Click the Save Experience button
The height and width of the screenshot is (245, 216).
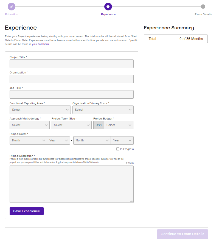(x=26, y=211)
